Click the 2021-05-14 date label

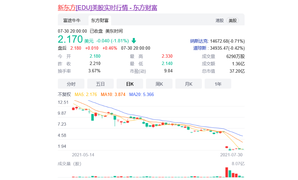pyautogui.click(x=83, y=155)
